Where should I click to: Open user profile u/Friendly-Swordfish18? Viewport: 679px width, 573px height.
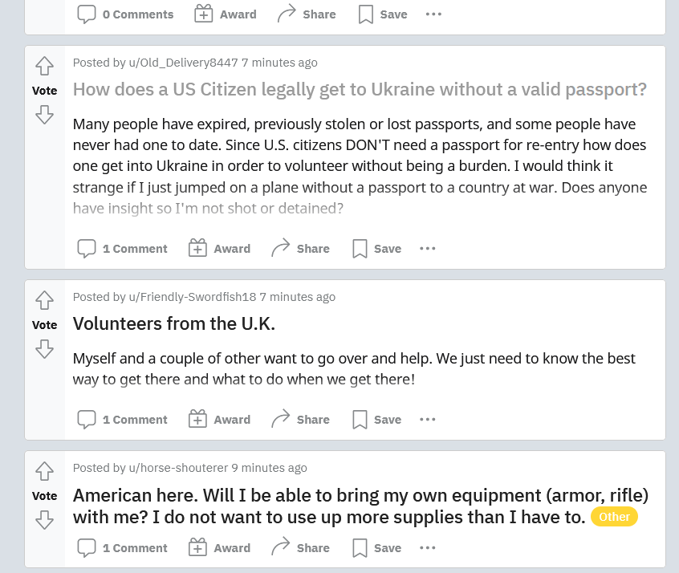pyautogui.click(x=192, y=297)
